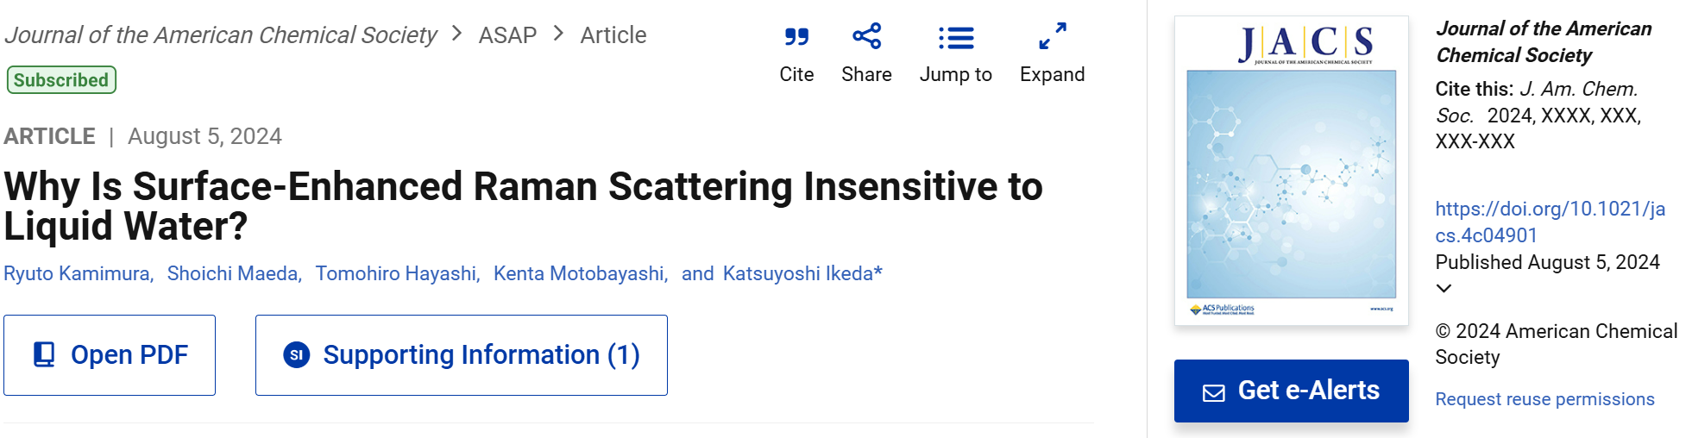Click the © 2024 American Chemical Society text

(x=1557, y=344)
